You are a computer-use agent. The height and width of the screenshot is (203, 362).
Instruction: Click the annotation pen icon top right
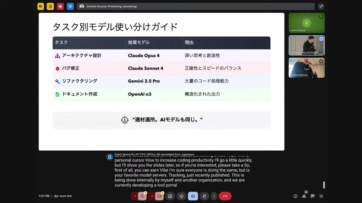(321, 6)
